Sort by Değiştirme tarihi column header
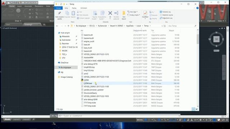 pos(140,30)
